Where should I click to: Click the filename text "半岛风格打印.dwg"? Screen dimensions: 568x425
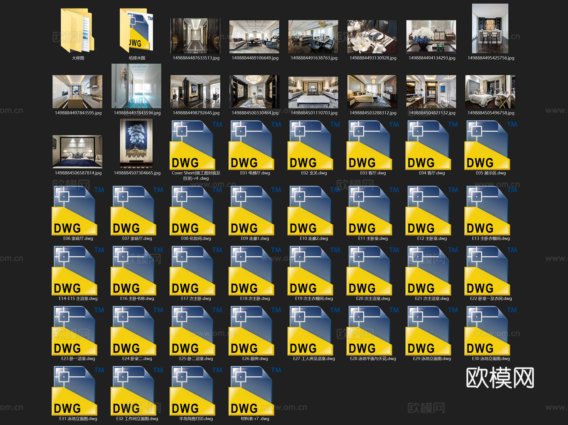click(196, 419)
